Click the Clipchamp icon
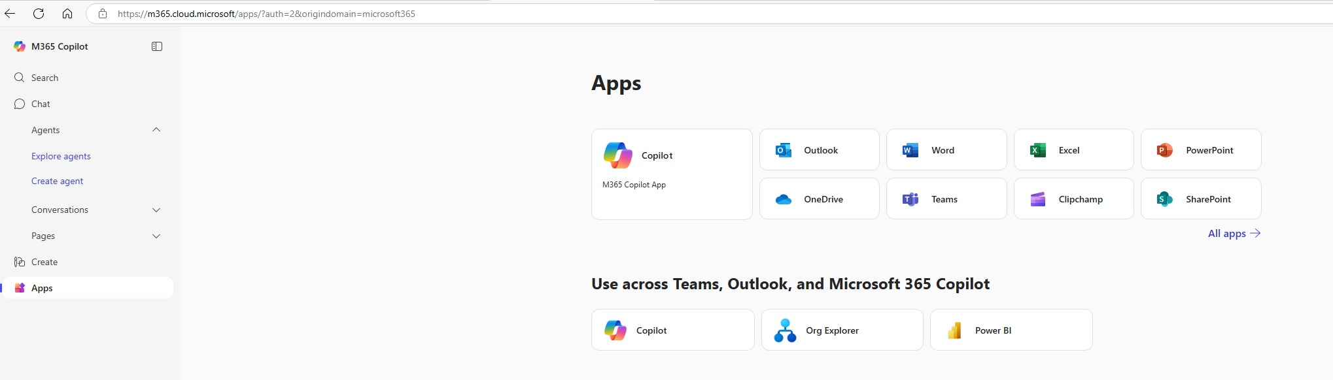Image resolution: width=1333 pixels, height=380 pixels. (1038, 199)
